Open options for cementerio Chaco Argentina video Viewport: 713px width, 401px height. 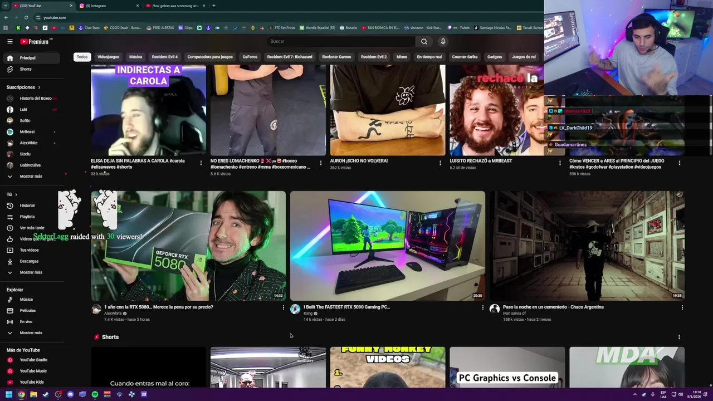tap(682, 307)
